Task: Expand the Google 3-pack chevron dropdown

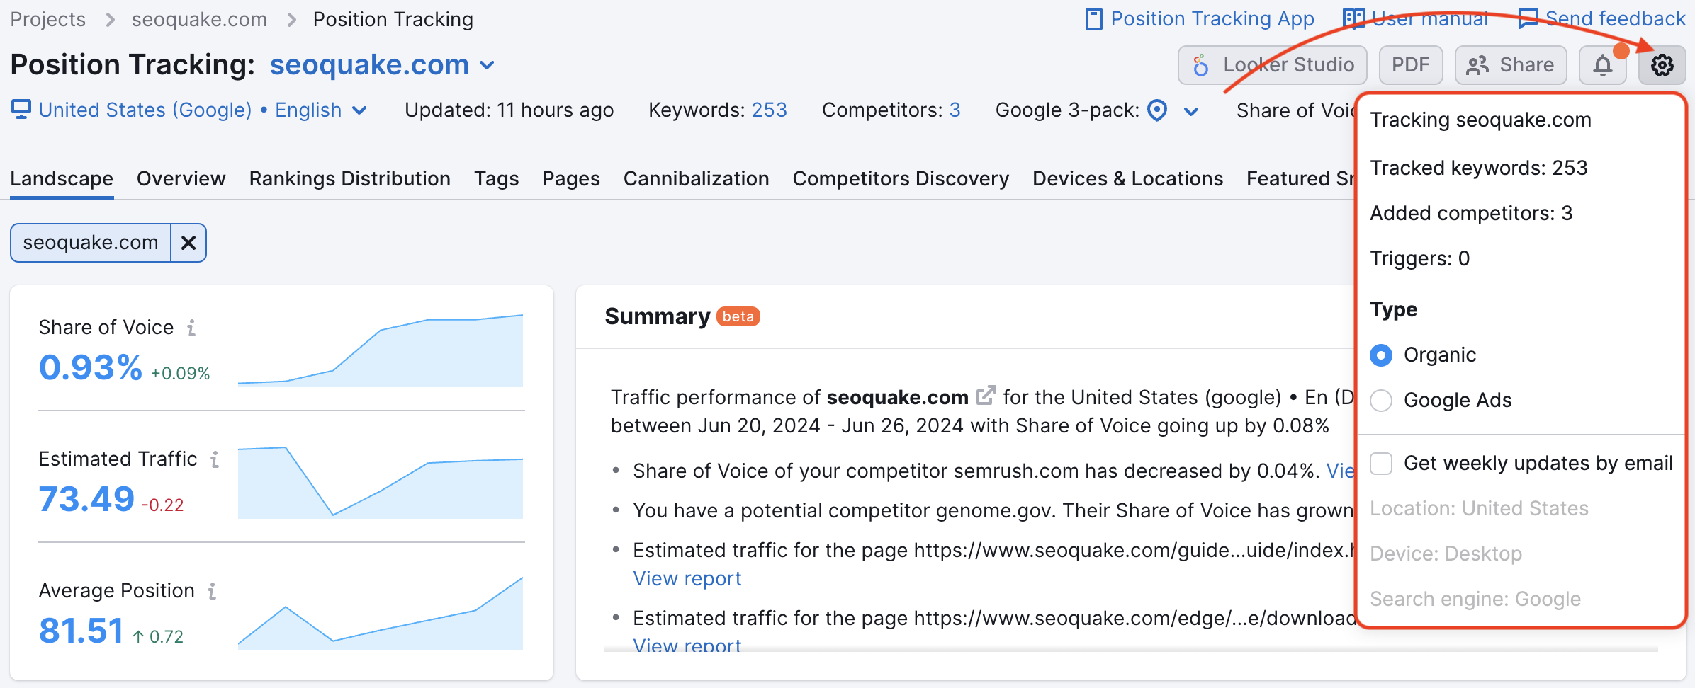Action: coord(1191,111)
